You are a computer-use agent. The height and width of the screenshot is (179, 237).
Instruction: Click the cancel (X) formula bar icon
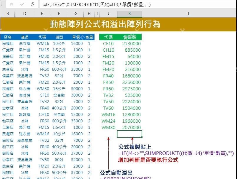(11, 4)
